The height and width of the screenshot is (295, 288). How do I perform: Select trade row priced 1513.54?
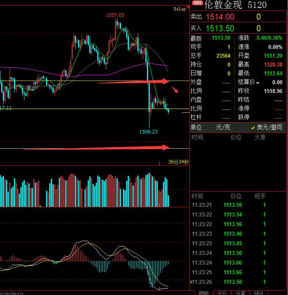pyautogui.click(x=238, y=215)
